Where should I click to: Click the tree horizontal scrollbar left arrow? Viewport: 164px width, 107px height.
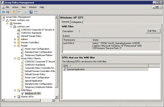(3, 100)
